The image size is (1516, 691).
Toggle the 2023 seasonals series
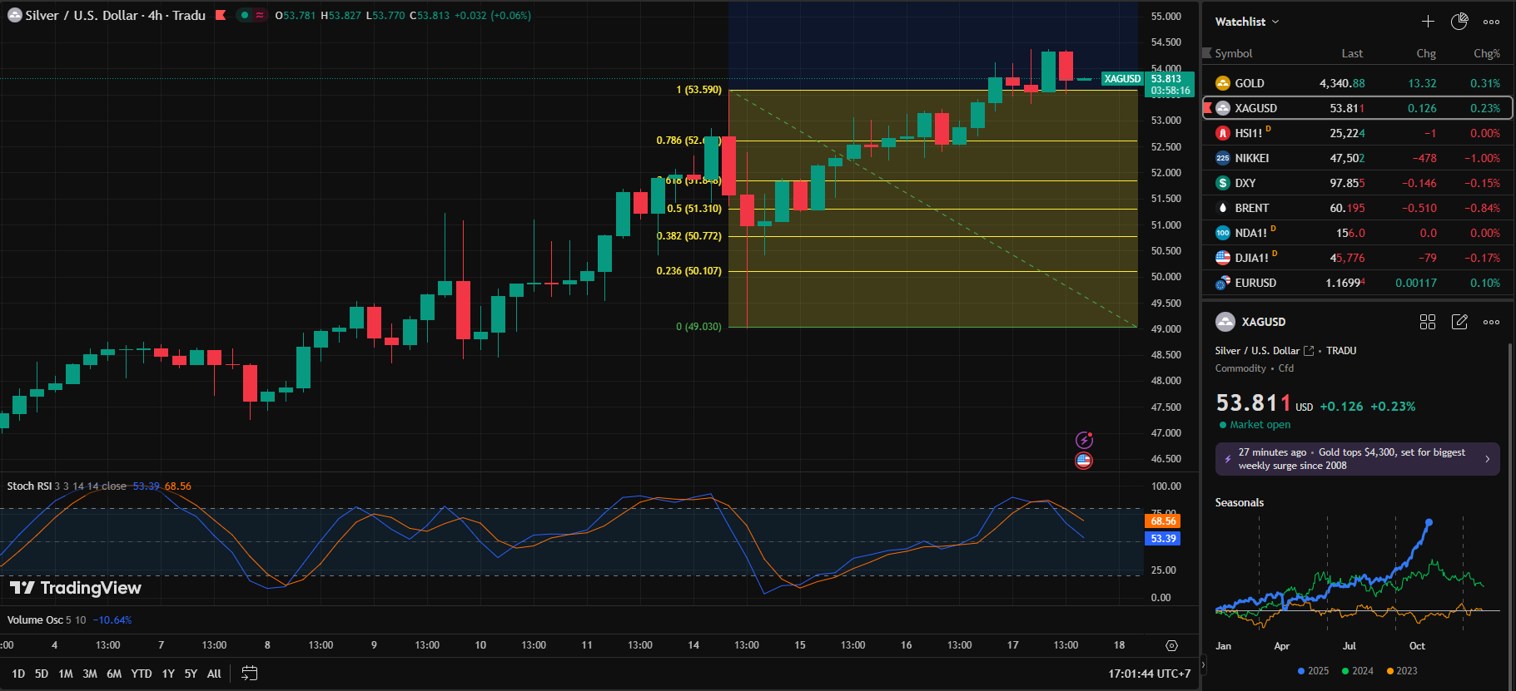tap(1402, 671)
